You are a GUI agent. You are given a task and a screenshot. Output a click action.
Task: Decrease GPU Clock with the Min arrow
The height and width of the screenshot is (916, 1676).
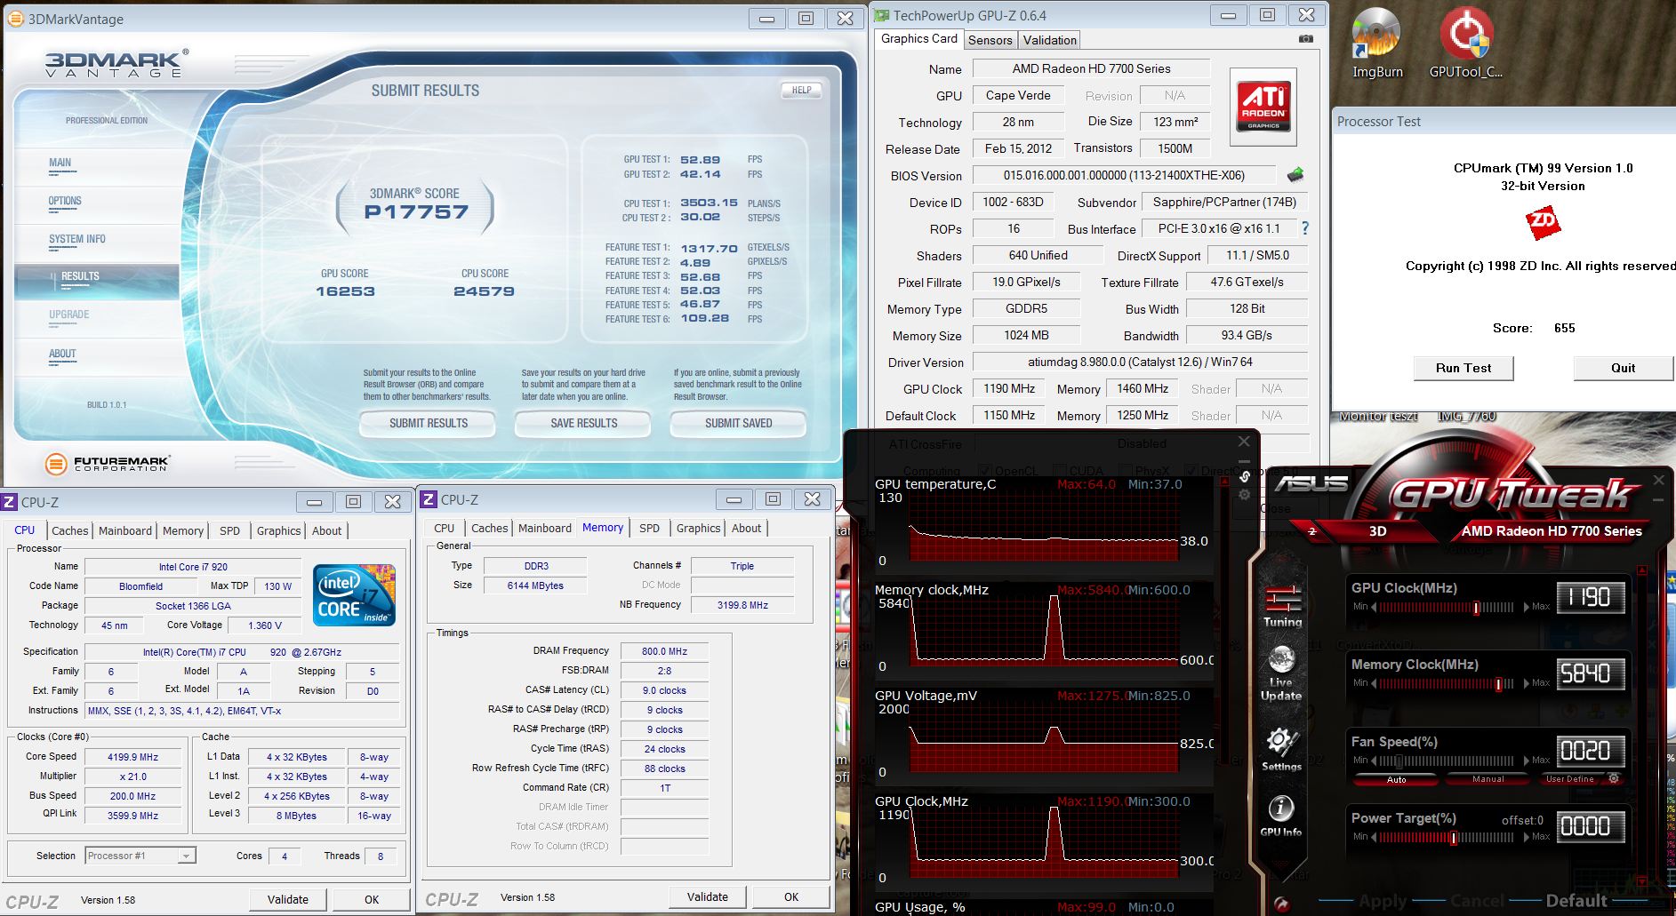(x=1374, y=607)
